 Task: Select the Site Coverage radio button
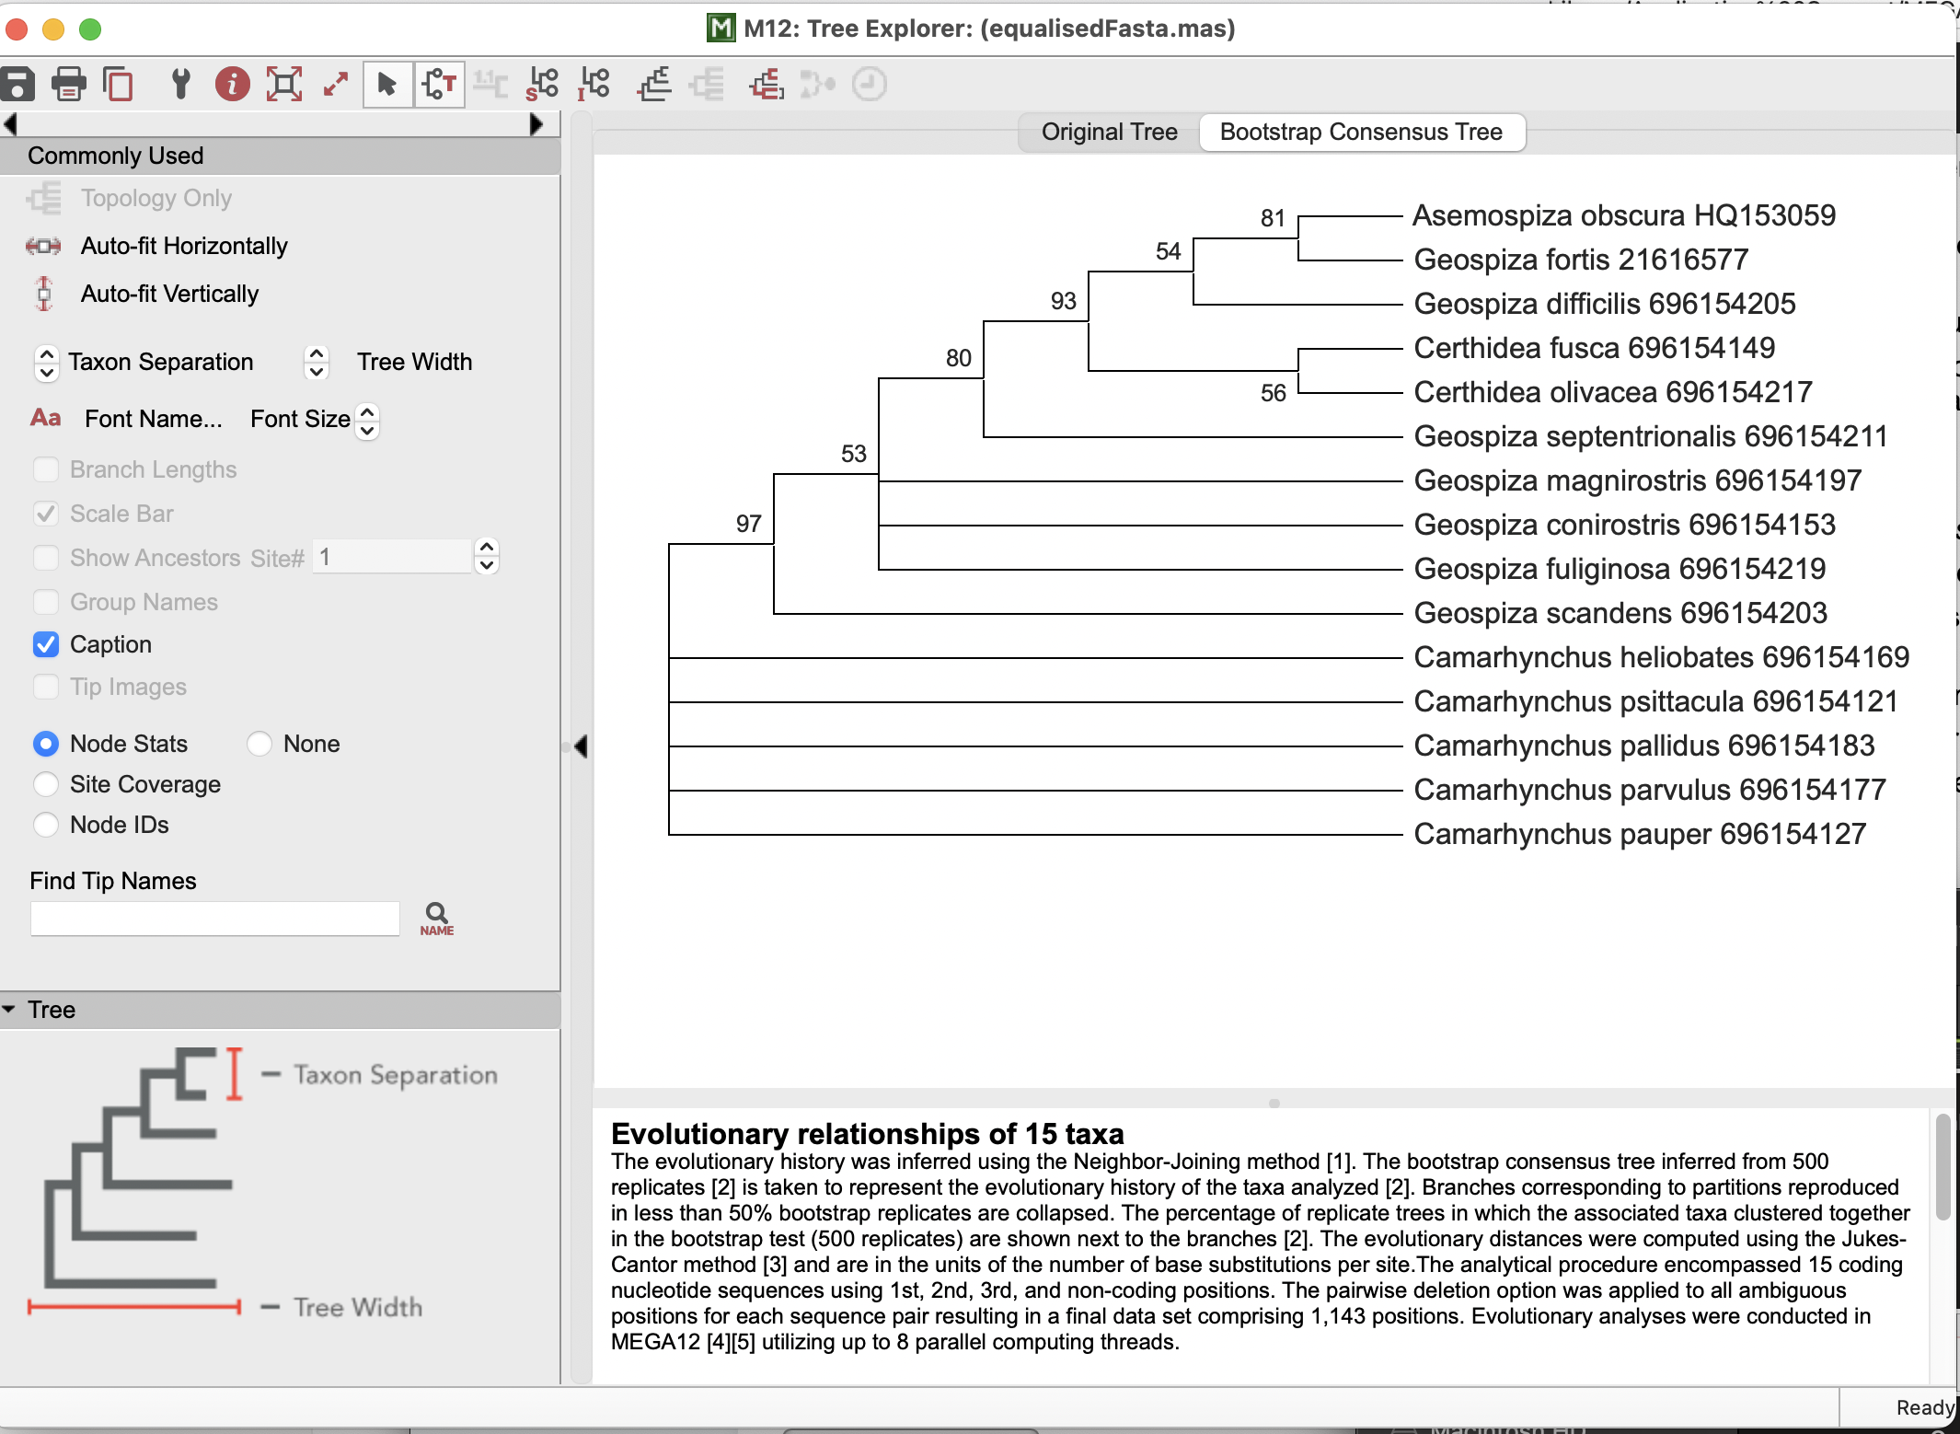tap(46, 784)
